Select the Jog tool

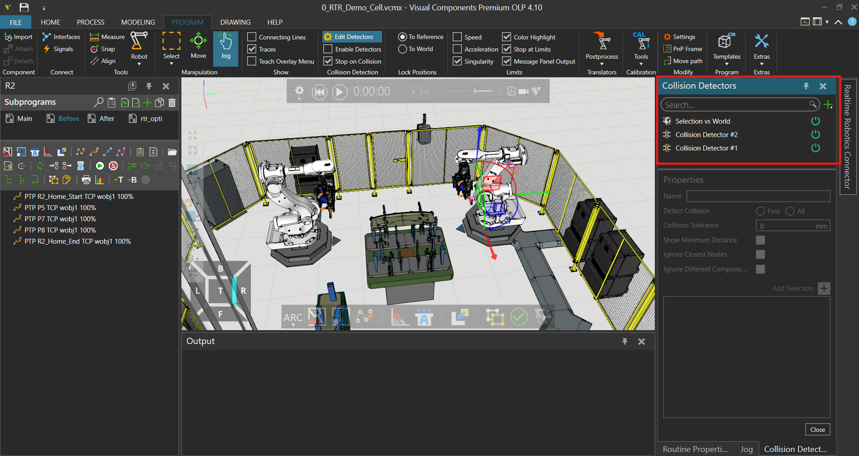pyautogui.click(x=225, y=47)
